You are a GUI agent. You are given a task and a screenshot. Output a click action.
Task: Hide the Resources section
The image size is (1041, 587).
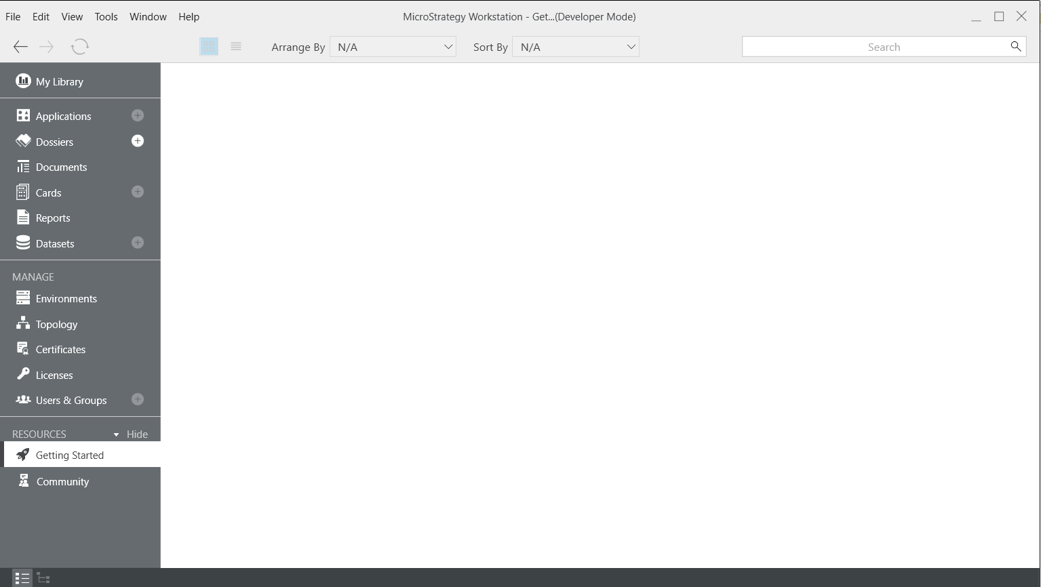tap(137, 434)
